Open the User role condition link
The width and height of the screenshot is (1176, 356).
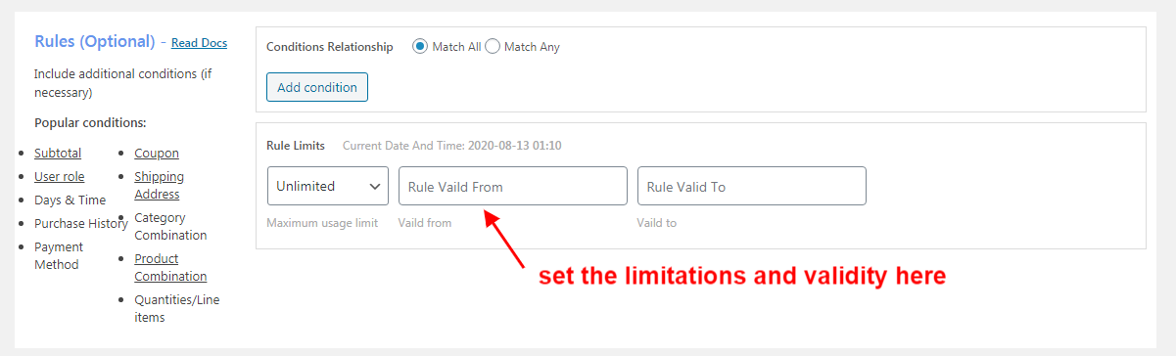(x=59, y=177)
